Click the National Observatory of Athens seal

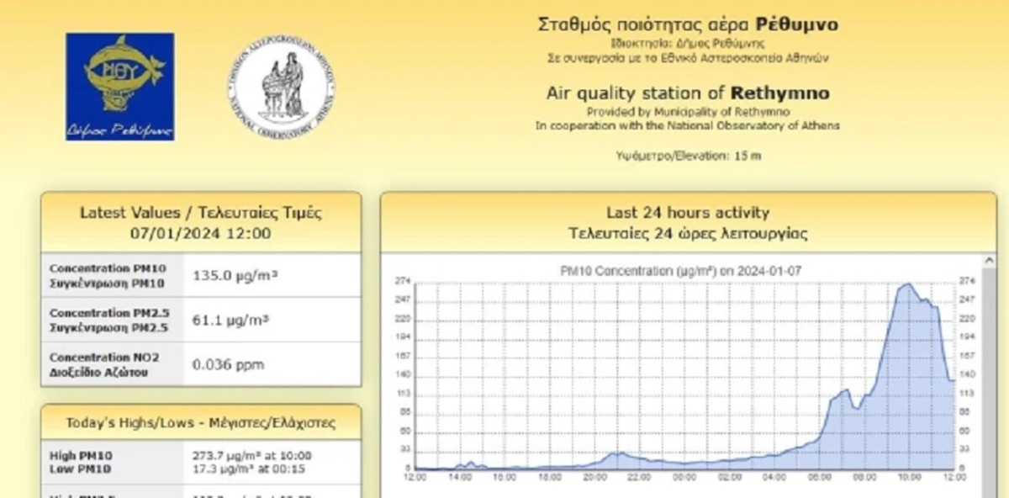click(x=283, y=87)
